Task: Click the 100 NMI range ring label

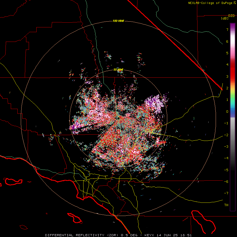Action: click(118, 21)
